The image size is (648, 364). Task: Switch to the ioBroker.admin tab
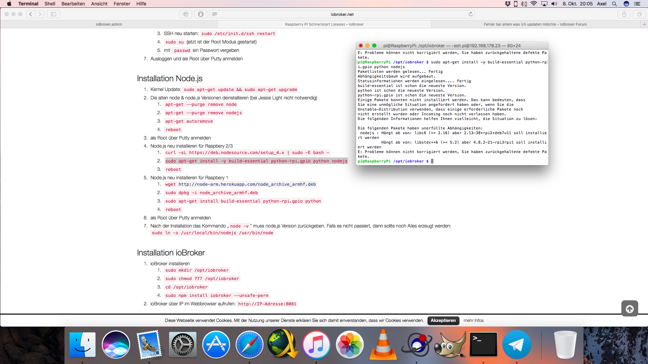click(109, 24)
